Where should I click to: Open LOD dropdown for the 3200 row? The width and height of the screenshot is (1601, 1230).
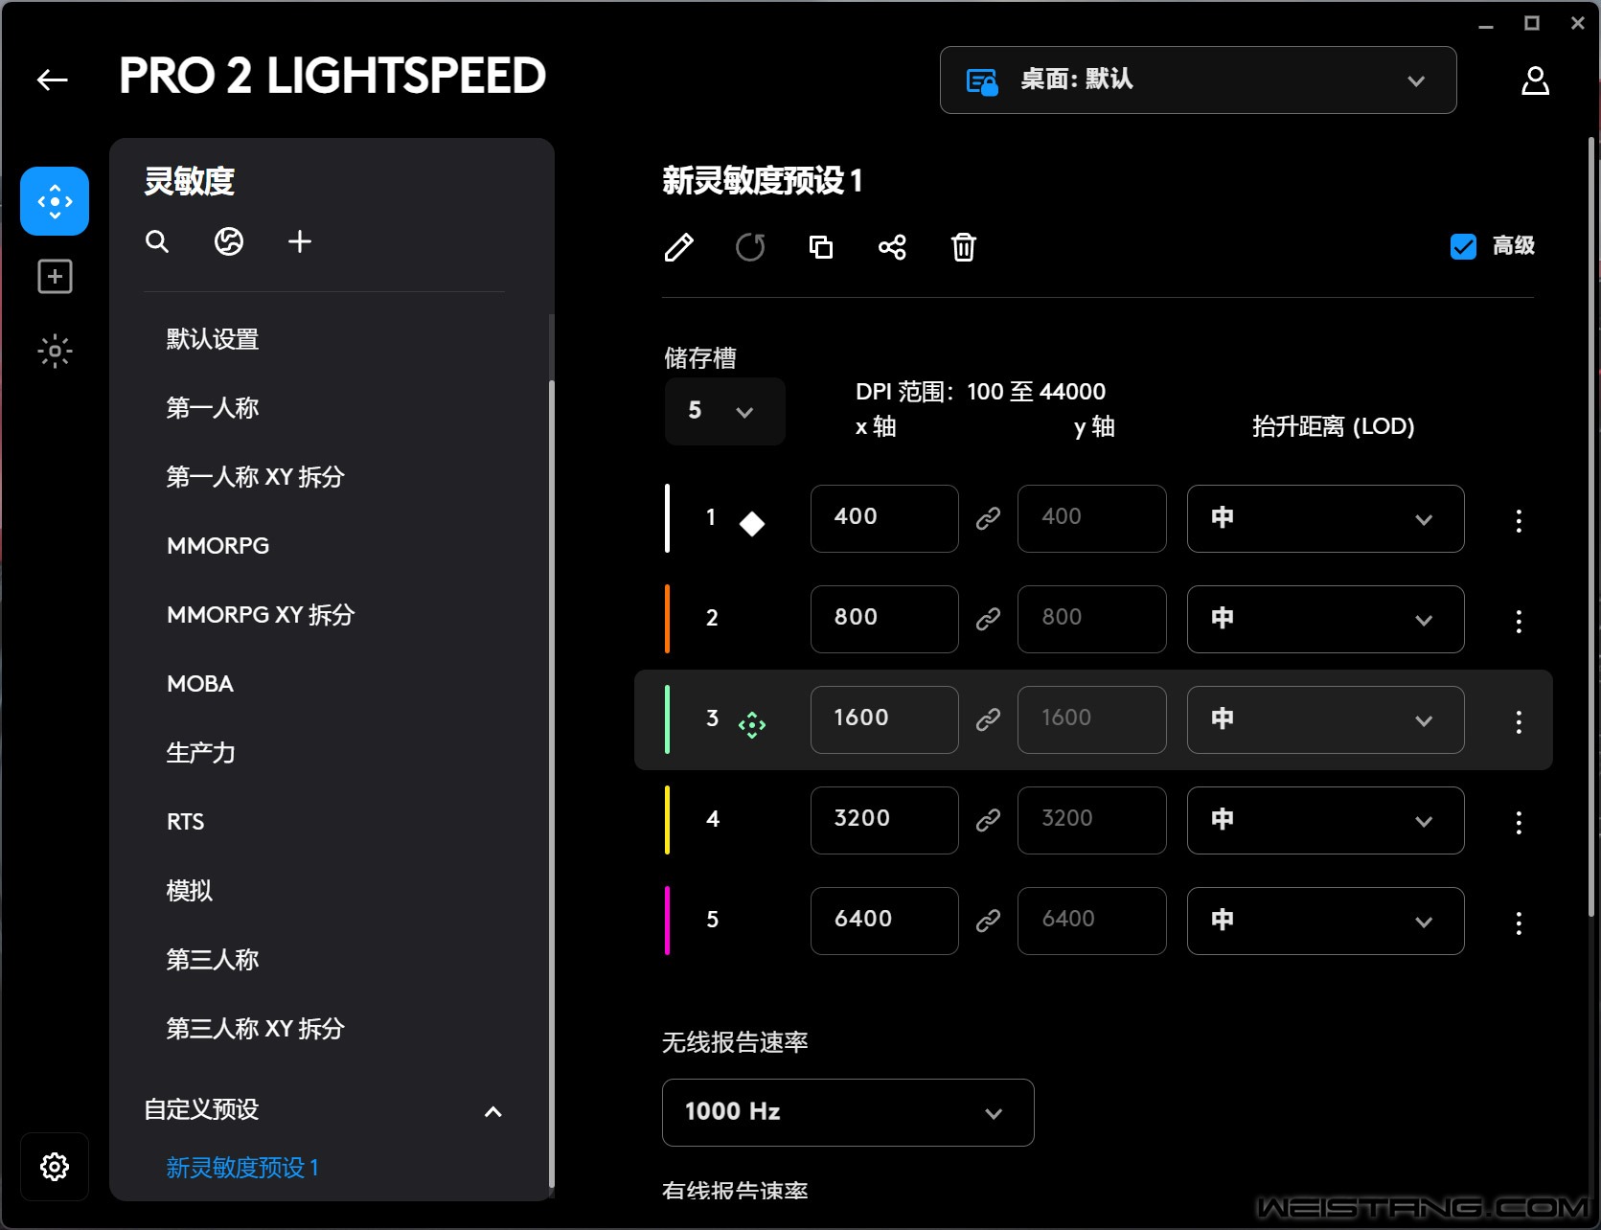[1325, 820]
